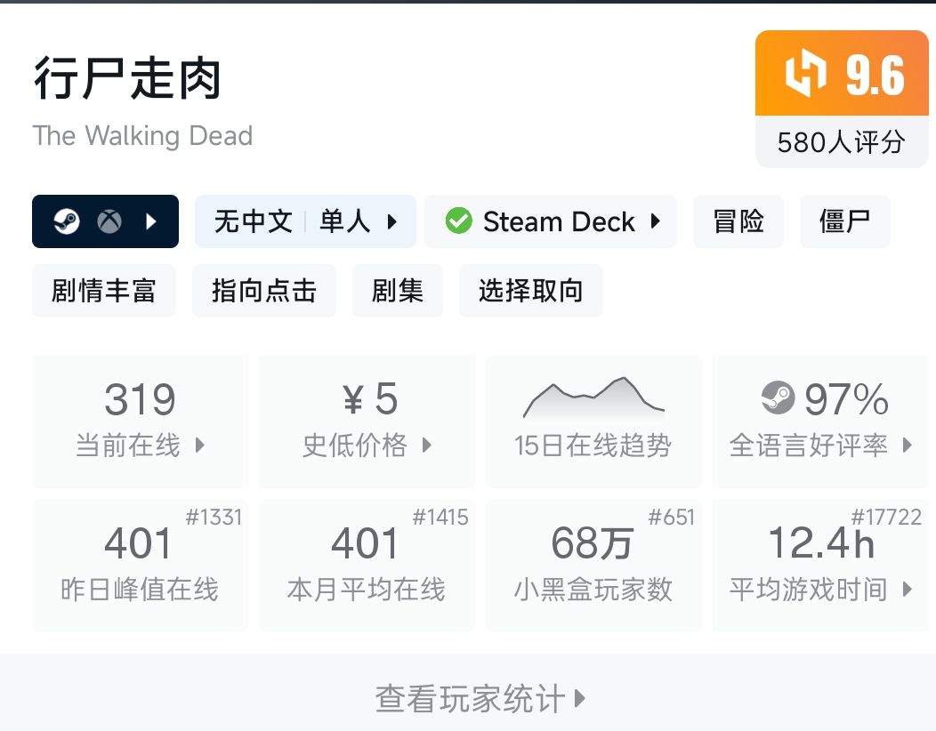Select the 剧集 episodic tag
Screen dimensions: 936x731
(x=397, y=291)
